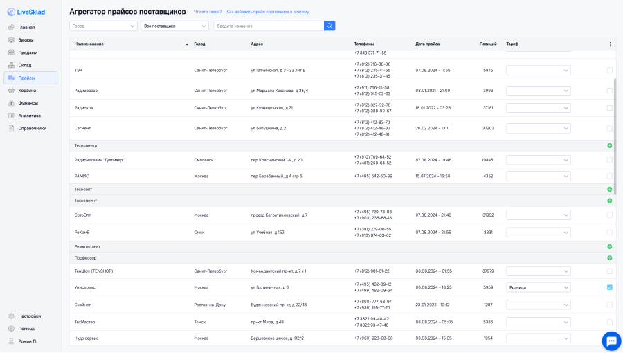Image resolution: width=623 pixels, height=353 pixels.
Task: Check the Радиобазар supplier checkbox
Action: click(609, 91)
